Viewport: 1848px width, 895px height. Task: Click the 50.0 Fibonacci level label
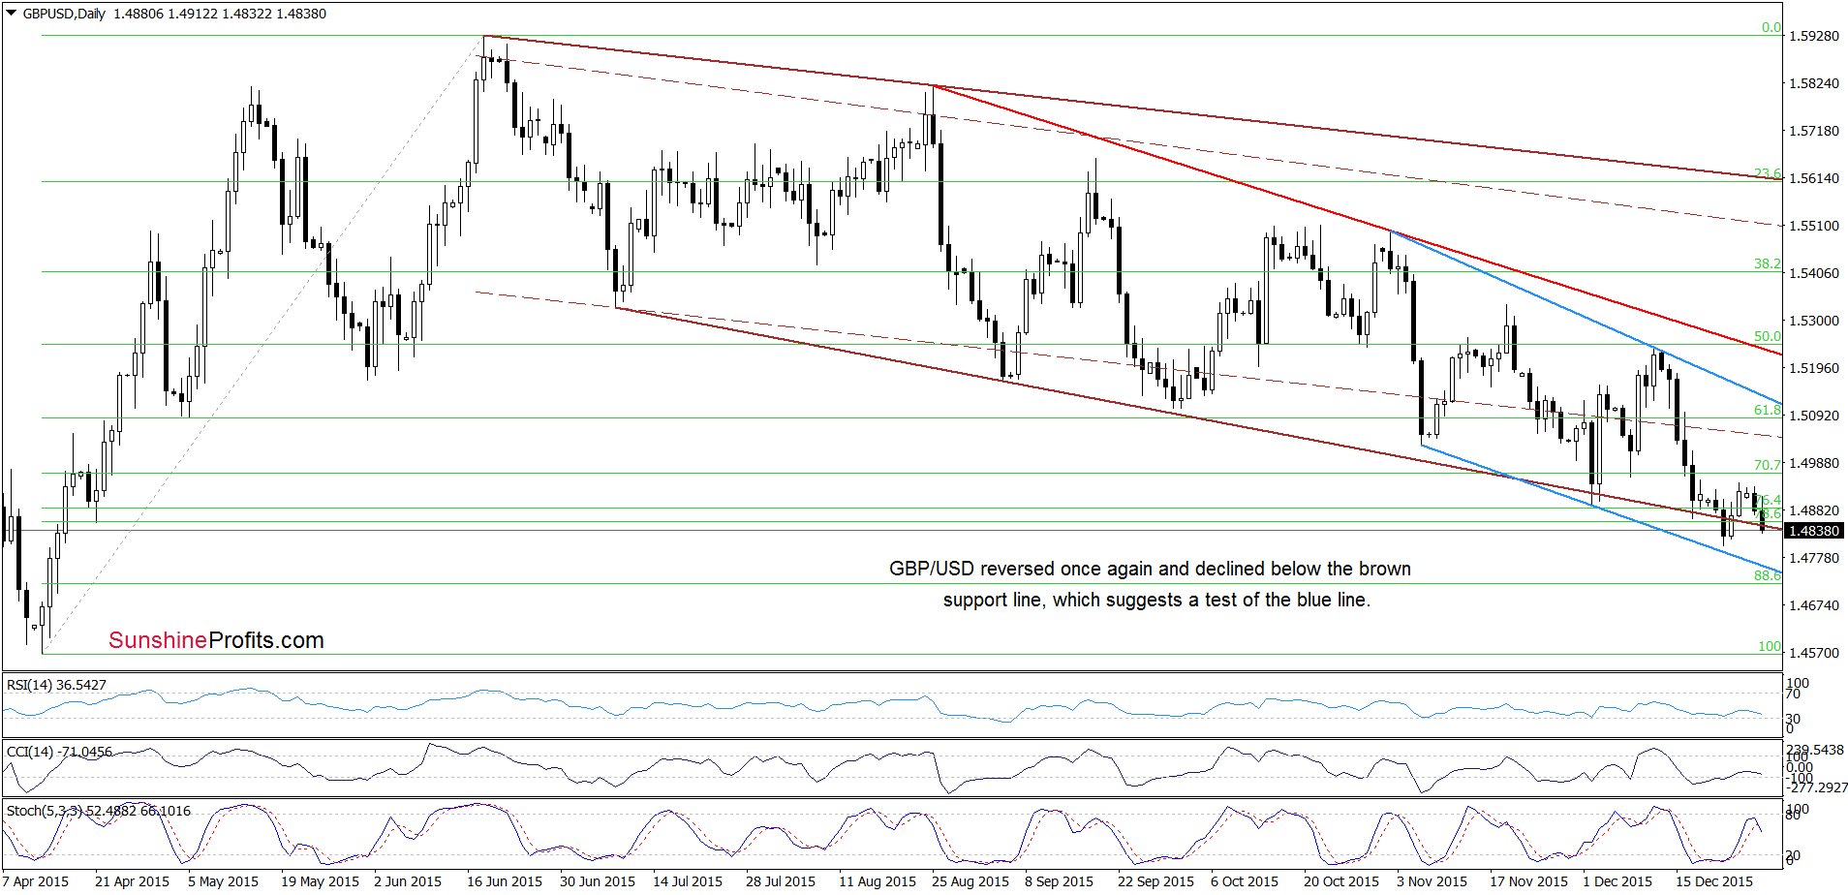pyautogui.click(x=1768, y=336)
